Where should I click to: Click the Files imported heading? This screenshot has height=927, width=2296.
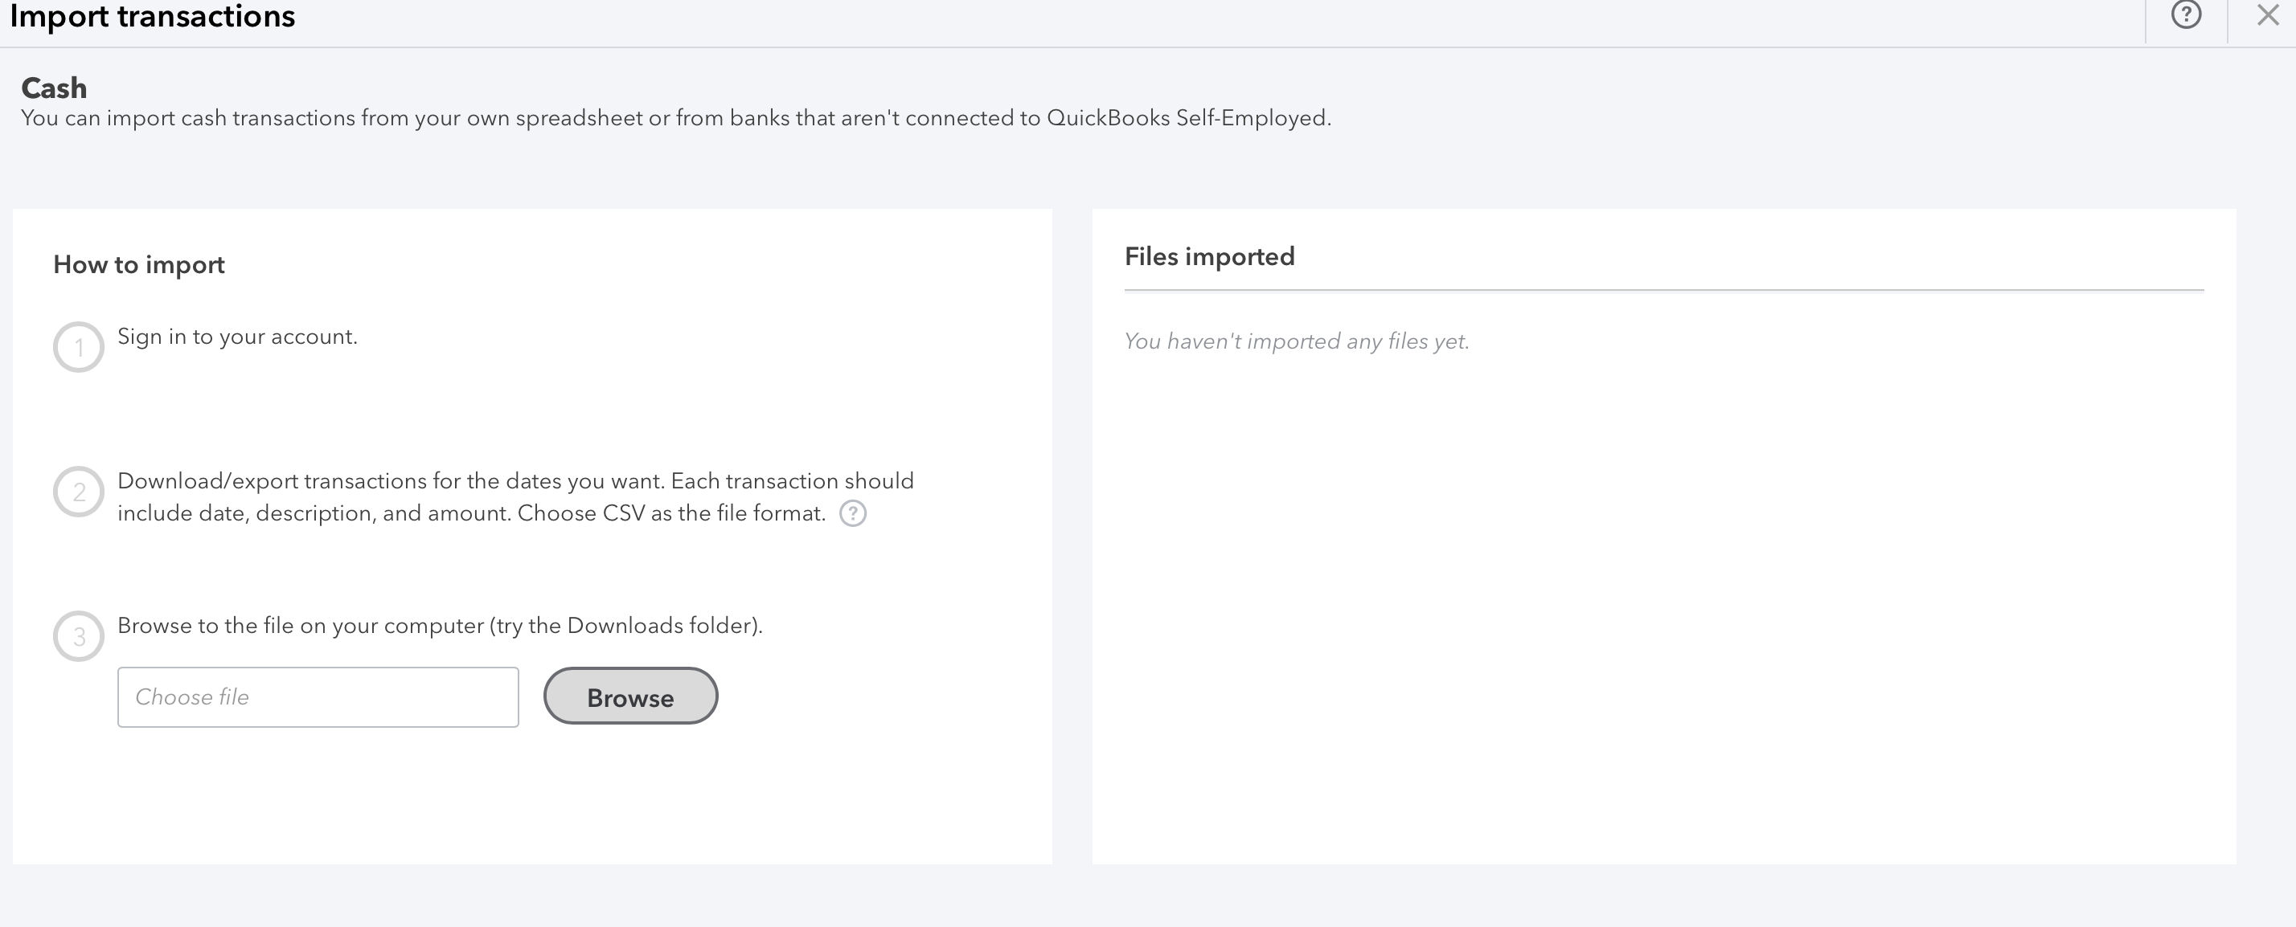point(1208,256)
